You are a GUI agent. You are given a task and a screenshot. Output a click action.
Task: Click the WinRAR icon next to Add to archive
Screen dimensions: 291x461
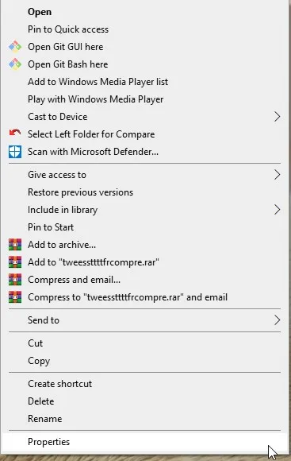(x=15, y=245)
